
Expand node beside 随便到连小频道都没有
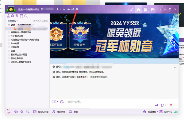(x=9, y=32)
